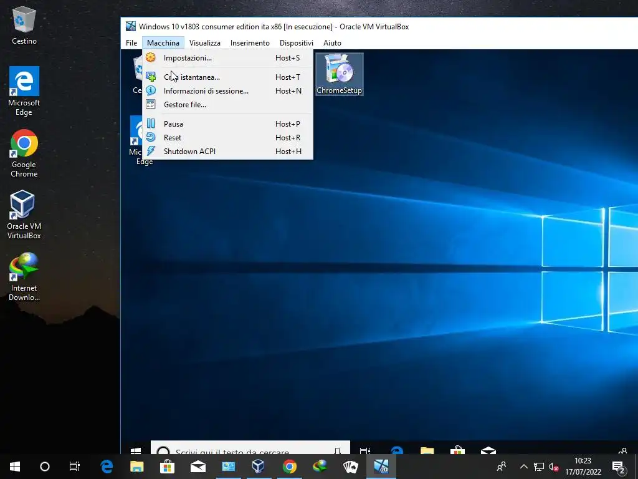This screenshot has width=638, height=479.
Task: Open Mail app from the host taskbar
Action: click(198, 467)
